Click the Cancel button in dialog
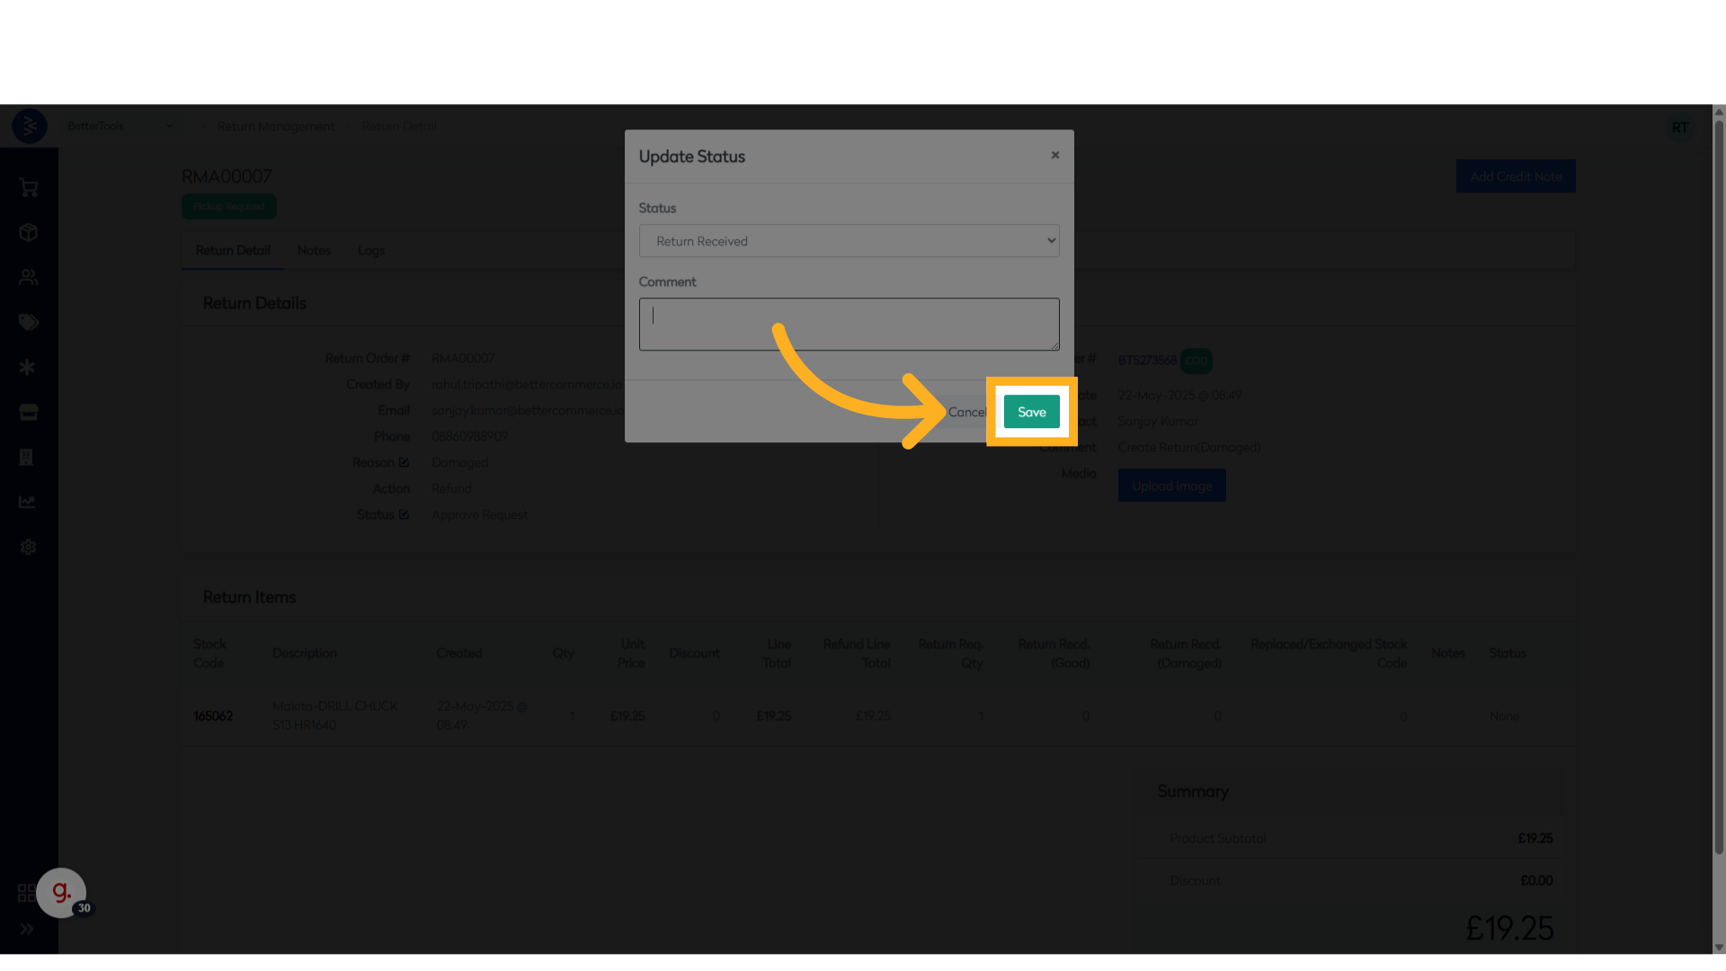 [x=966, y=412]
